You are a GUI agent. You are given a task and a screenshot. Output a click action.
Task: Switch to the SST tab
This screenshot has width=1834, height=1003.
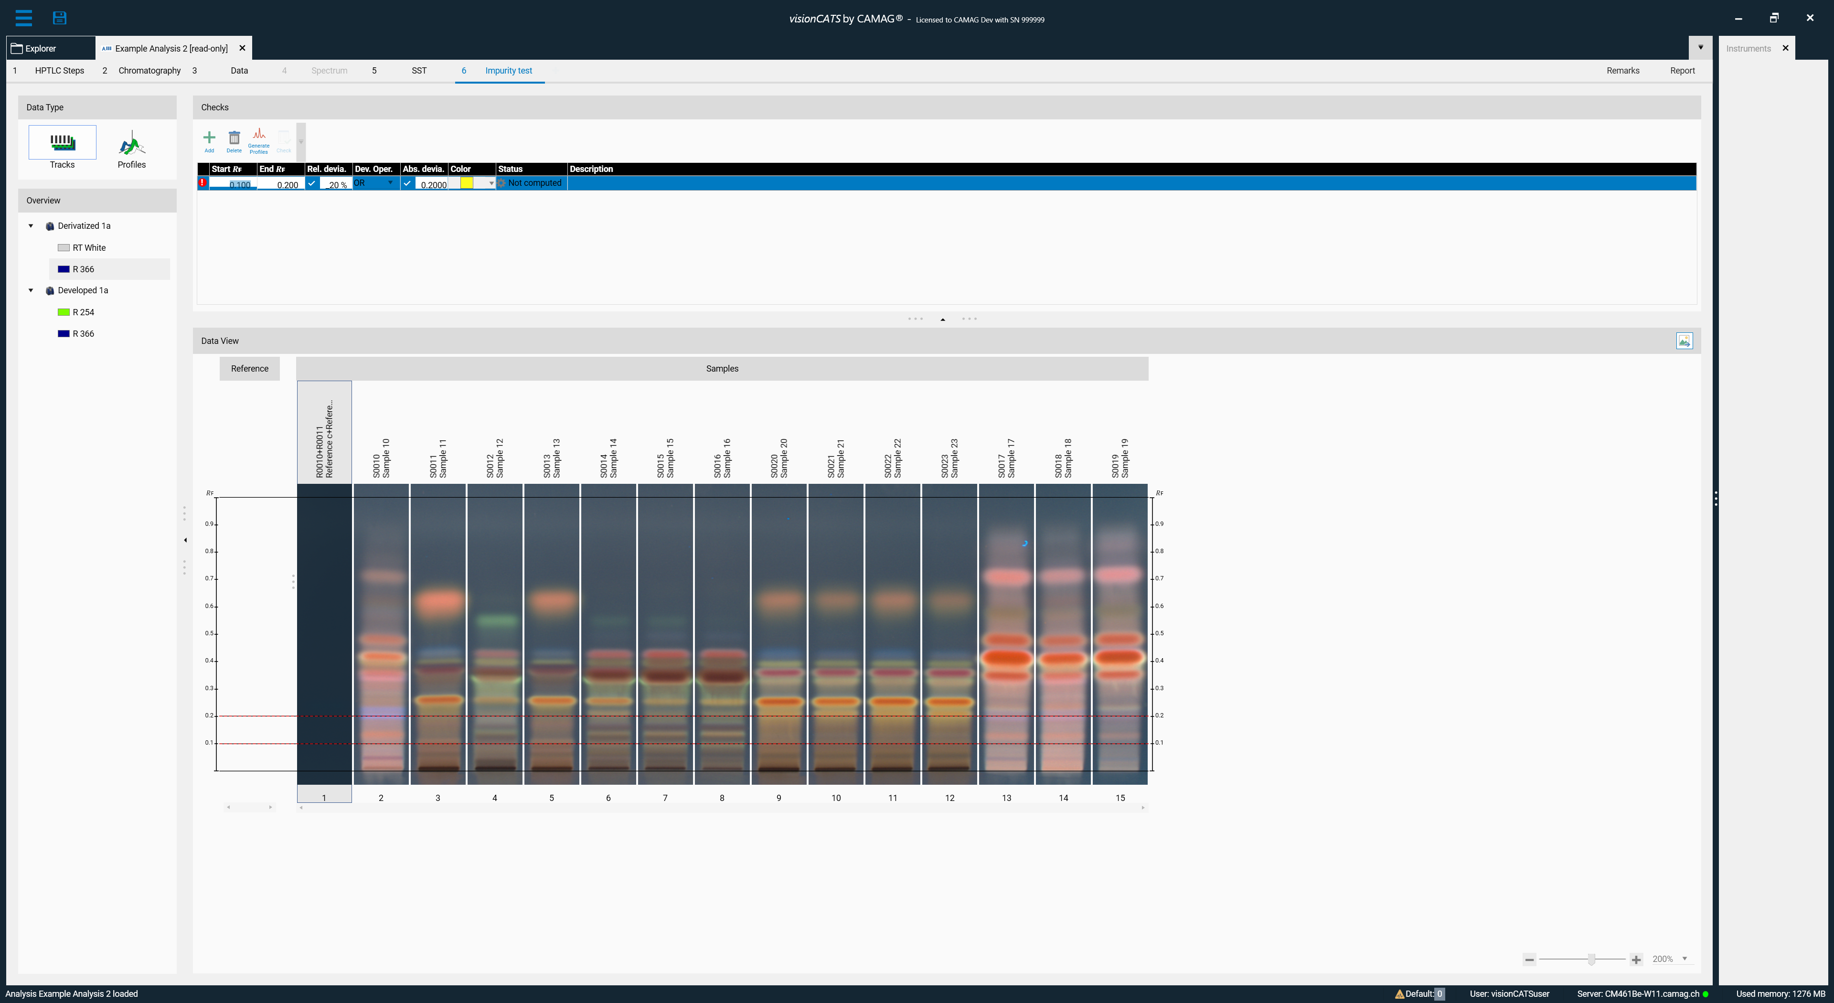[419, 71]
